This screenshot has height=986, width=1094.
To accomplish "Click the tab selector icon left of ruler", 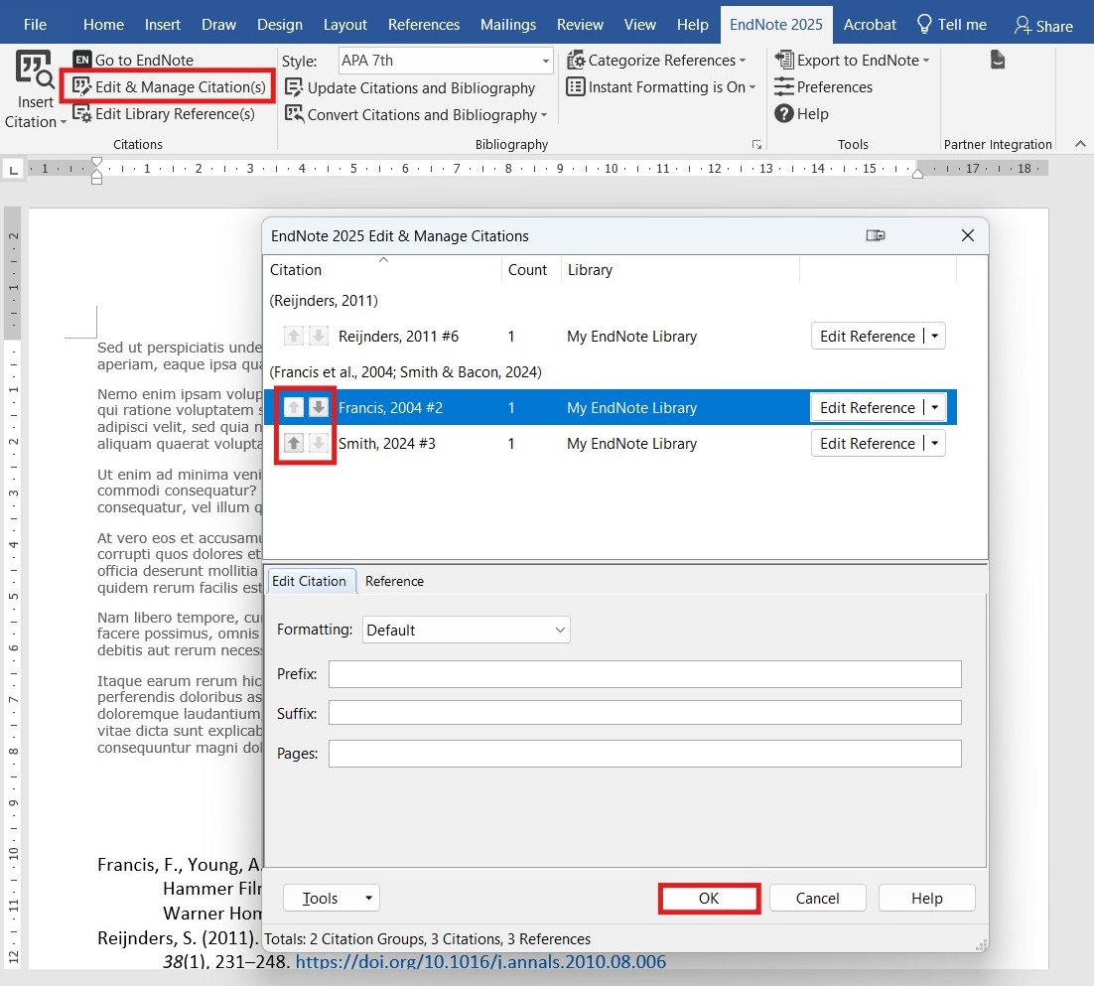I will click(13, 169).
